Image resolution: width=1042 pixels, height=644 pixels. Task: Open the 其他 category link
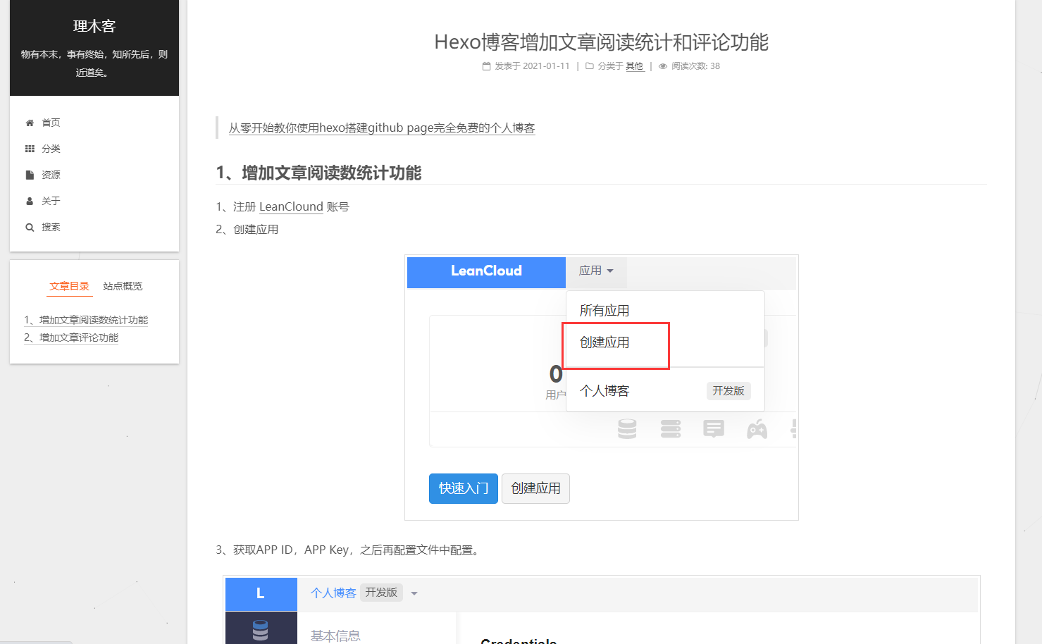click(x=635, y=66)
